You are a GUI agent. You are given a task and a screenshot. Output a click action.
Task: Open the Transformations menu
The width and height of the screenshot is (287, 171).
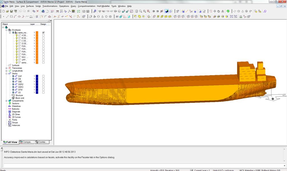point(50,6)
